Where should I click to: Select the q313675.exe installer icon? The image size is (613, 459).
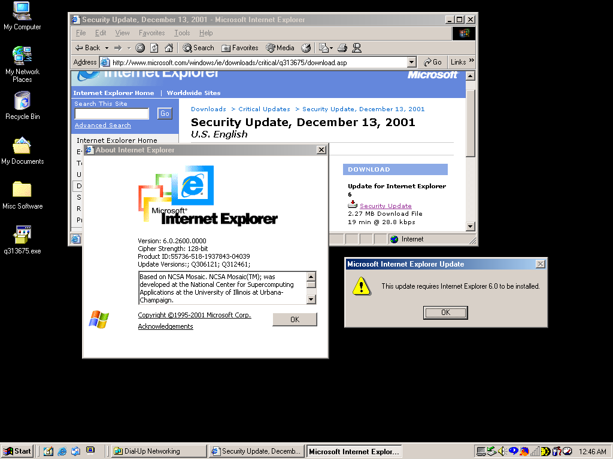click(22, 240)
